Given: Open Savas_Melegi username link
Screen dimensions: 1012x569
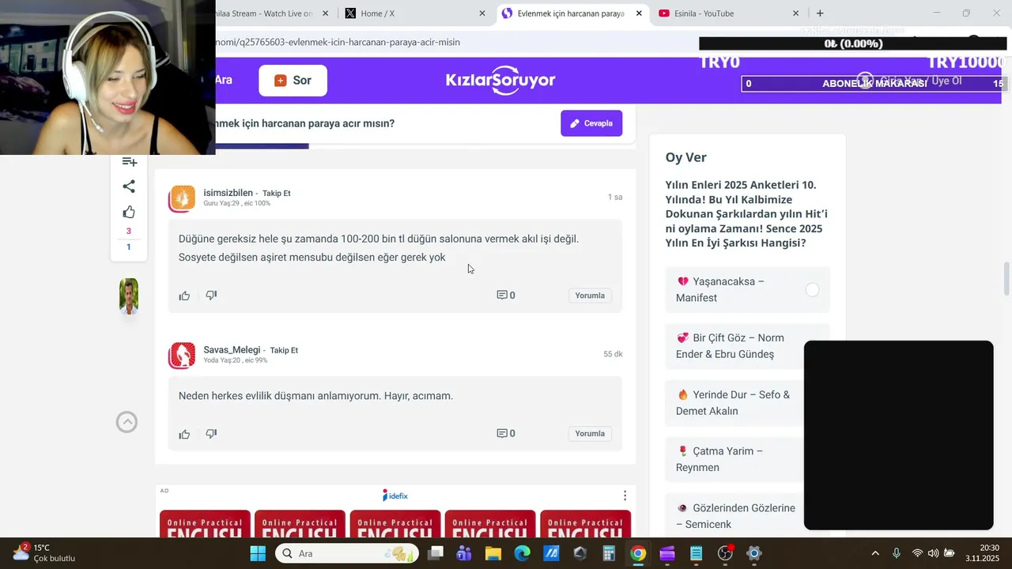Looking at the screenshot, I should 232,350.
